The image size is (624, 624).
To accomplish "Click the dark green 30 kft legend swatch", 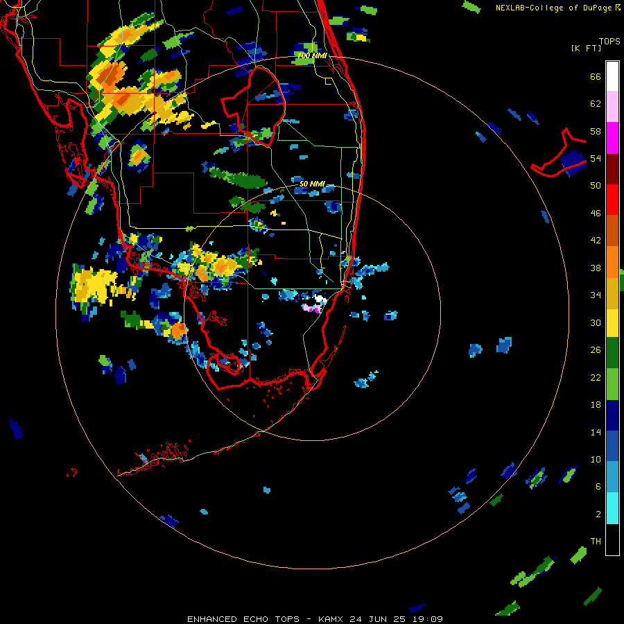I will click(612, 354).
